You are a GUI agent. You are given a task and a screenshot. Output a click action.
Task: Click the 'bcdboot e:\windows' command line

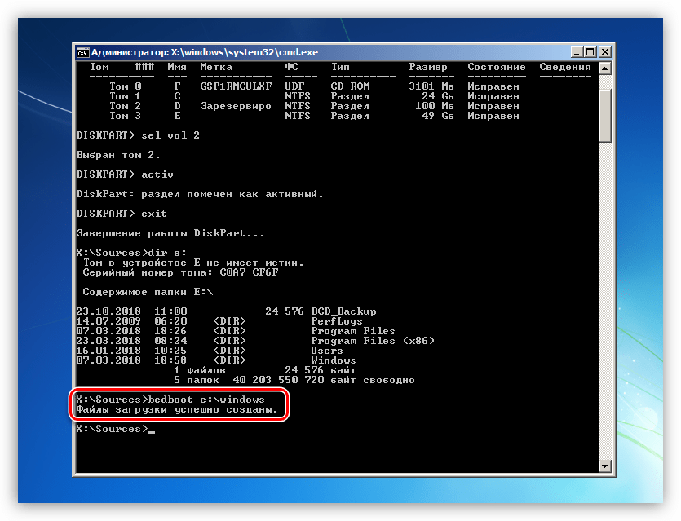170,400
